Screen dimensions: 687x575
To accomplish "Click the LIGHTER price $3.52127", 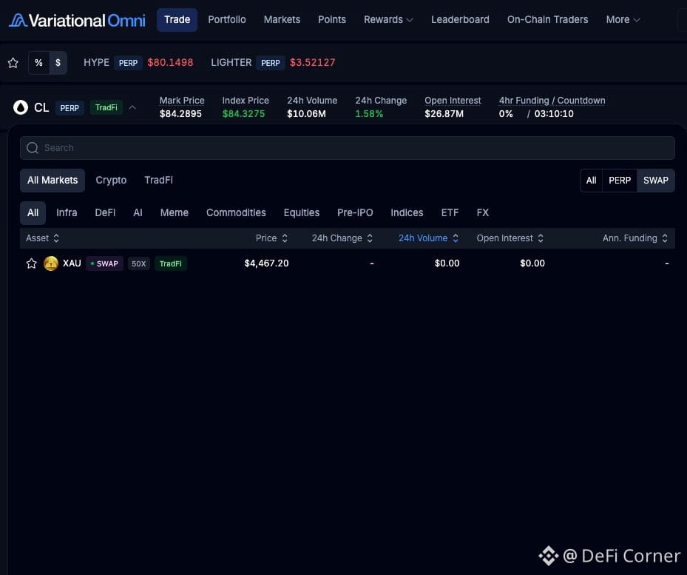I will point(312,63).
